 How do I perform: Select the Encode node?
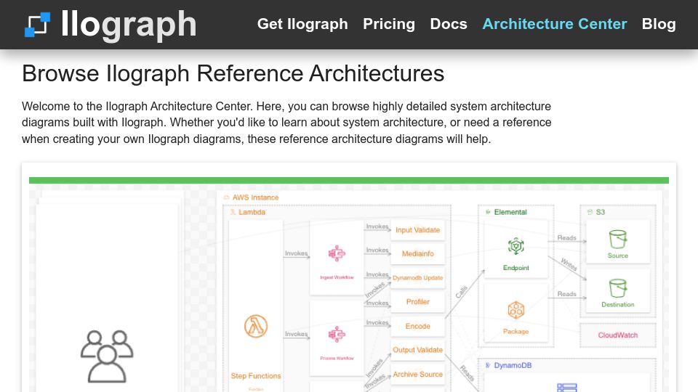(x=417, y=326)
